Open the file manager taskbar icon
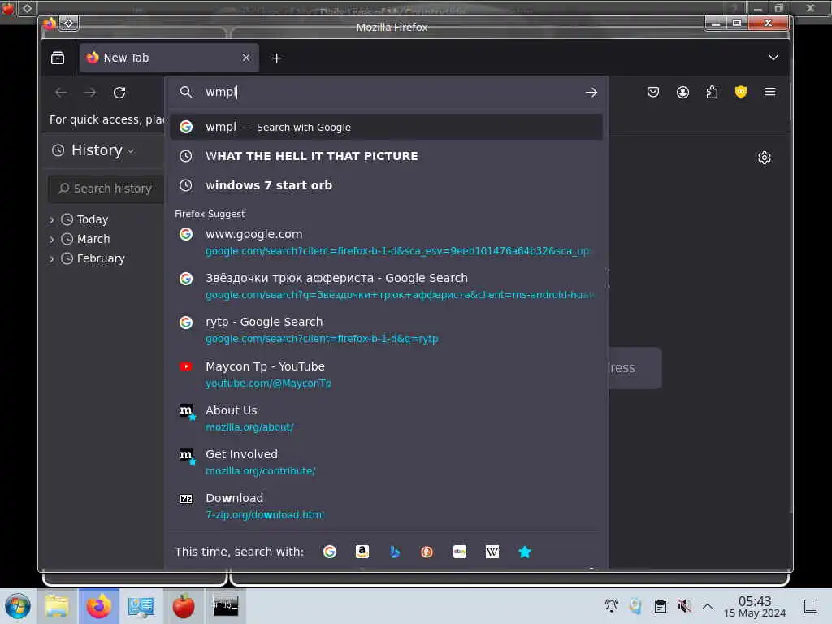The height and width of the screenshot is (624, 832). pos(57,606)
